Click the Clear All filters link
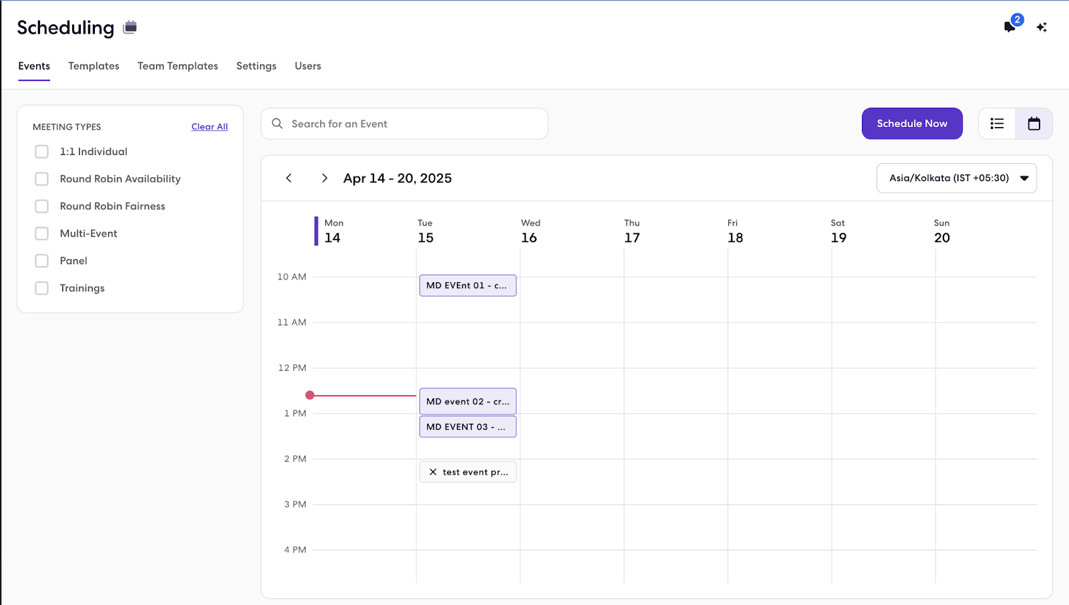This screenshot has width=1069, height=605. [209, 126]
